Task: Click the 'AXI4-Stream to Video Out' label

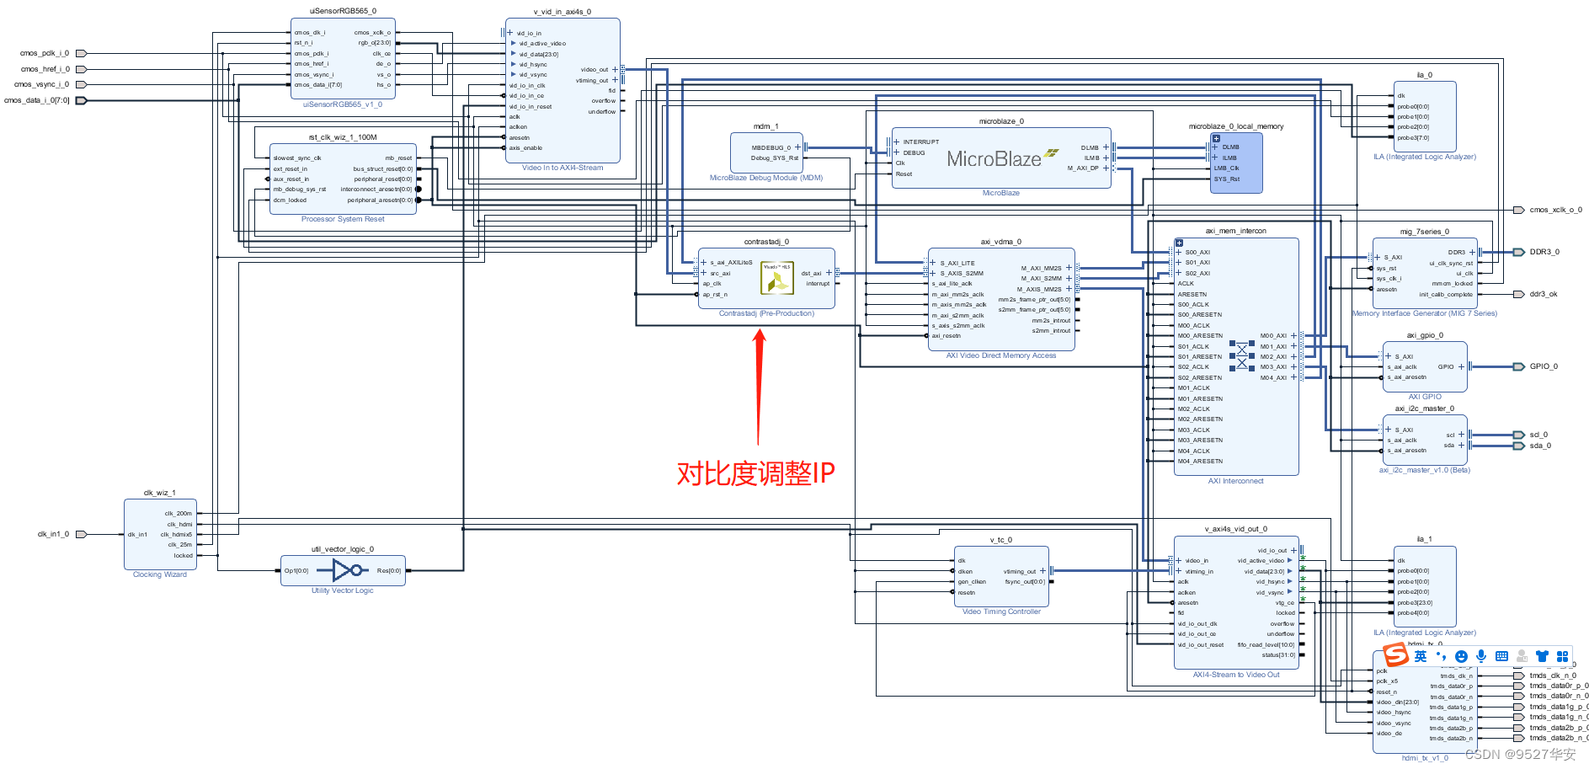Action: click(1236, 675)
